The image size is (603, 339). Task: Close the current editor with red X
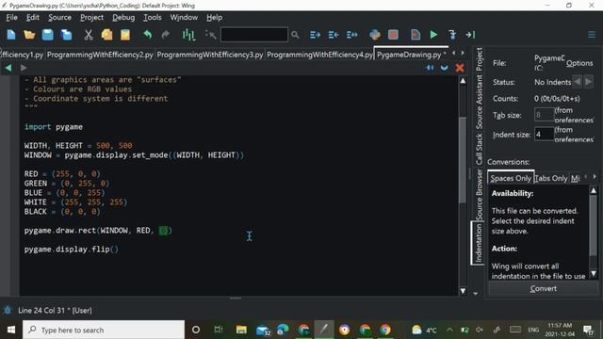[459, 68]
